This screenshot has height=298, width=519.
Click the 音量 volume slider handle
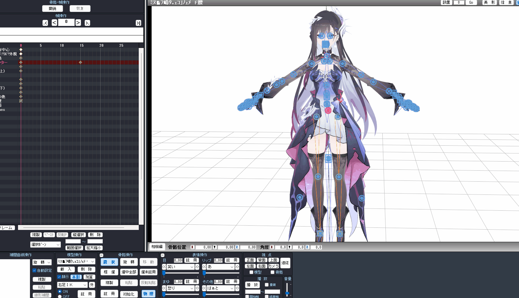click(x=287, y=293)
